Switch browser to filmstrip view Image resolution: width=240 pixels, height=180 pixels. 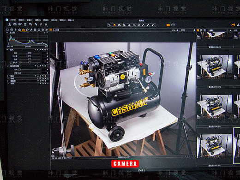[x=201, y=30]
